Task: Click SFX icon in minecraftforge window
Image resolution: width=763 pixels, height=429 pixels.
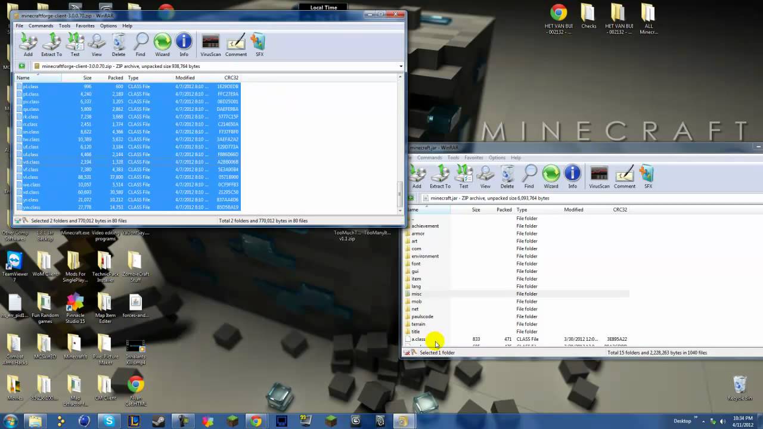Action: [x=259, y=45]
